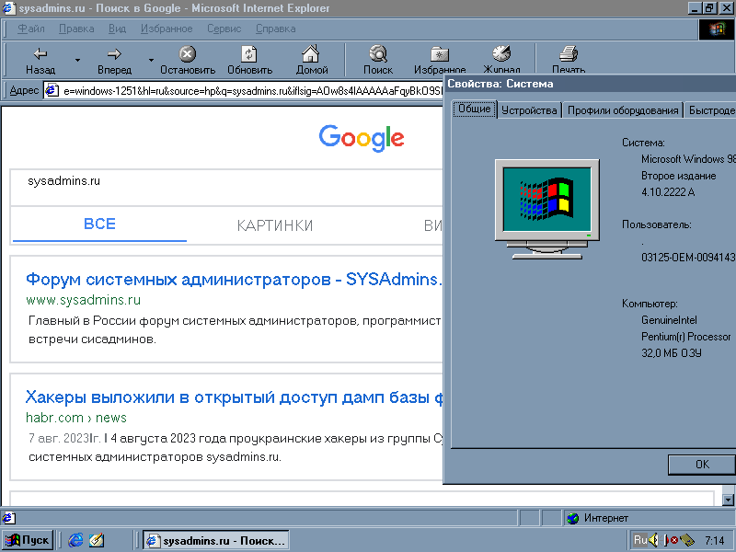The width and height of the screenshot is (736, 552).
Task: Click the globe icon in status bar
Action: click(x=572, y=518)
